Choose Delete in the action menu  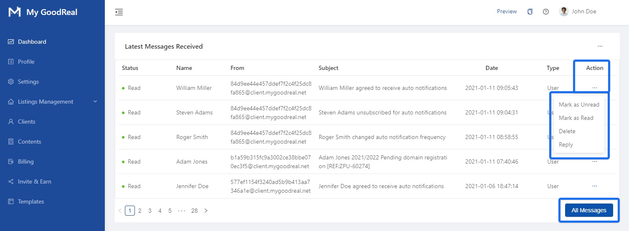pyautogui.click(x=567, y=131)
